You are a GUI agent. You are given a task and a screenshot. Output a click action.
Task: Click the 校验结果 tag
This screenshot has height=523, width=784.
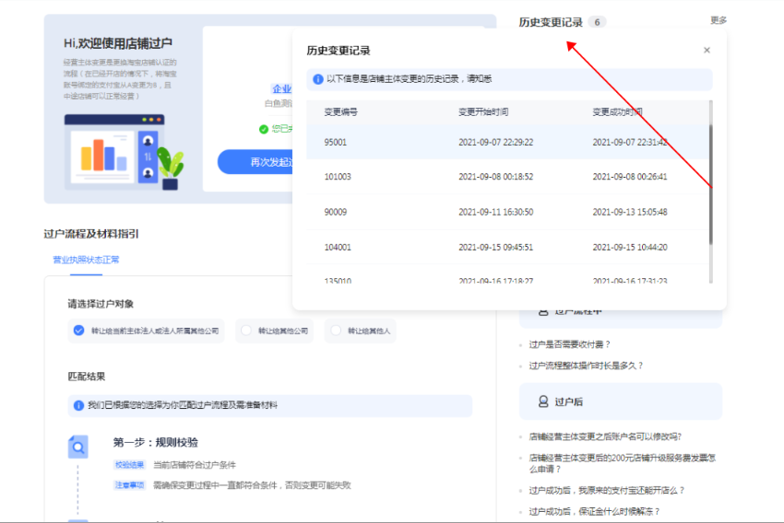(129, 465)
